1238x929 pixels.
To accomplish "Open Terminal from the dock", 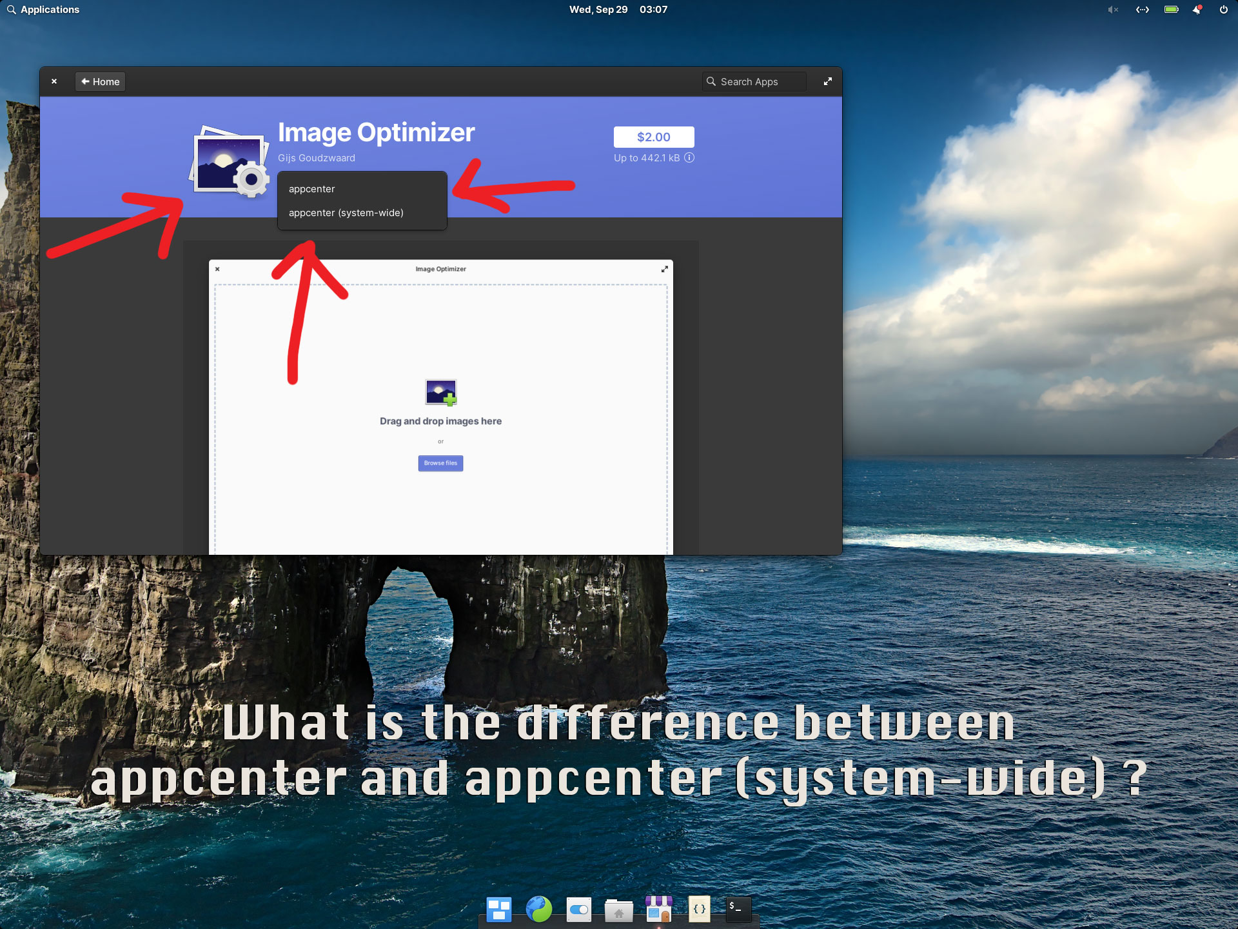I will coord(738,908).
